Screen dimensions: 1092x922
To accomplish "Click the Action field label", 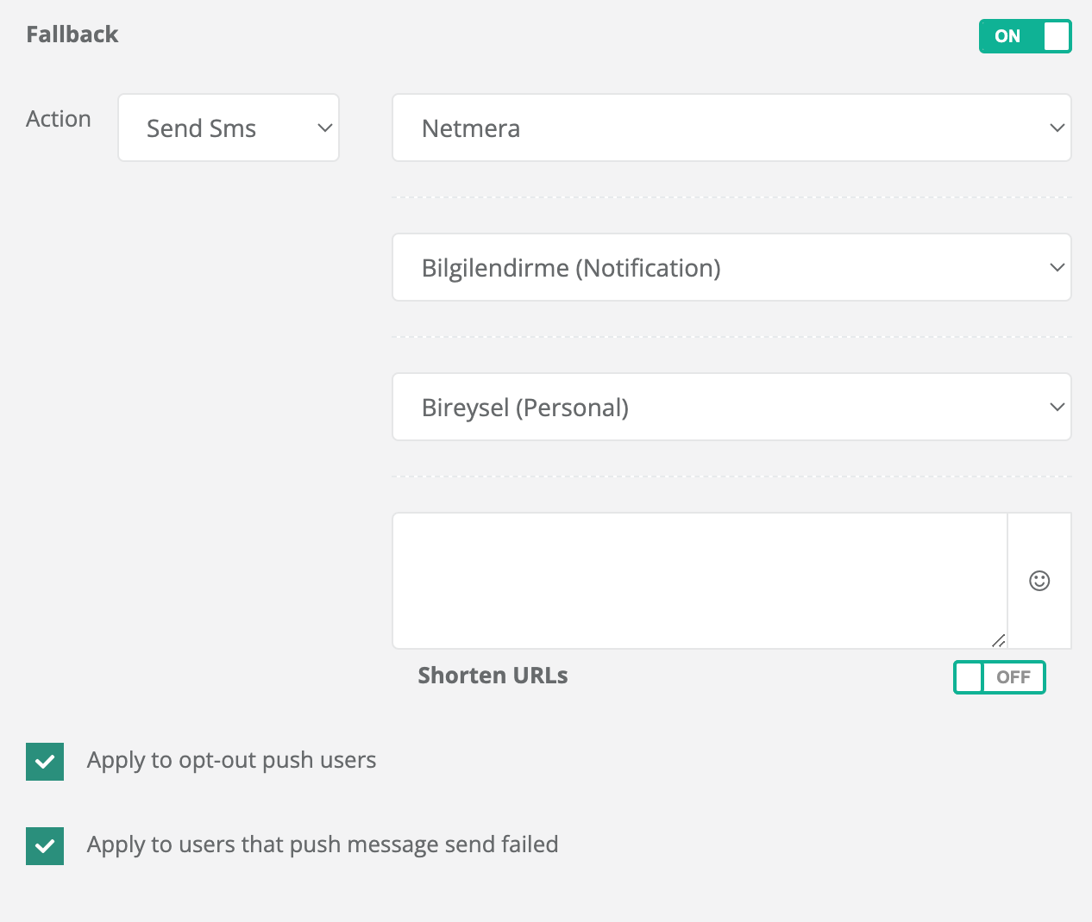I will pos(59,119).
